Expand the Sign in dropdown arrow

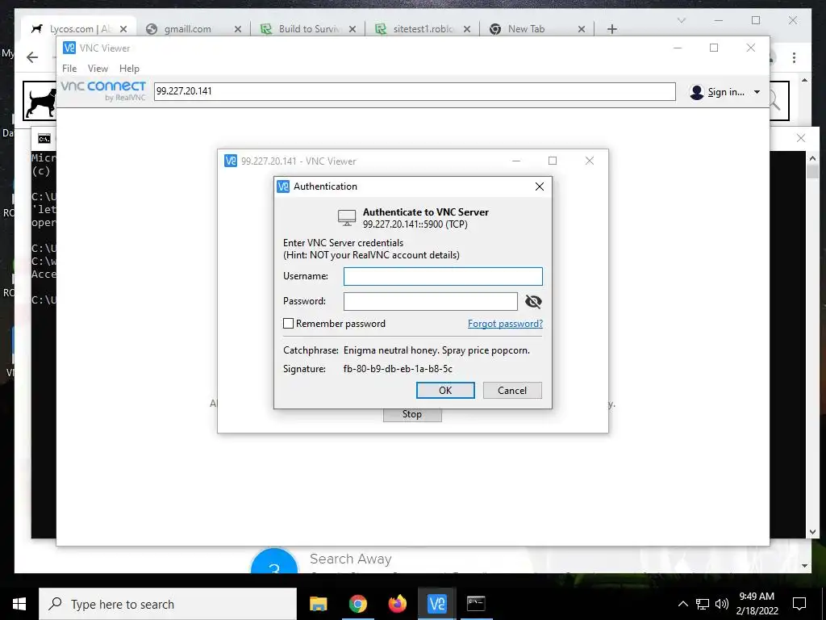(x=757, y=92)
